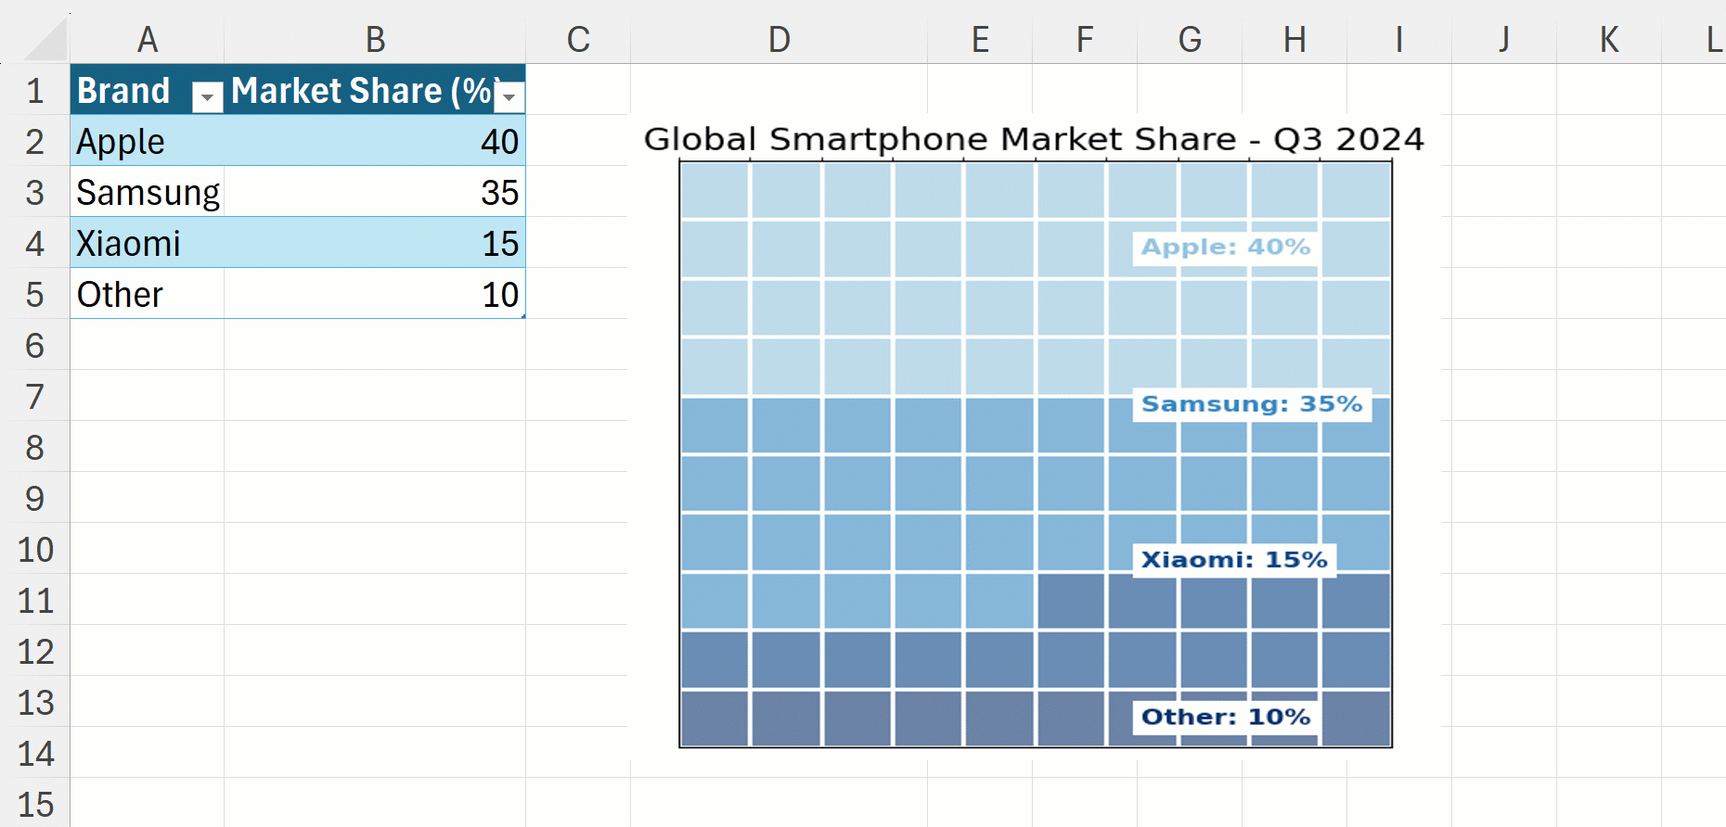Image resolution: width=1726 pixels, height=827 pixels.
Task: Select row 1 header
Action: (x=35, y=91)
